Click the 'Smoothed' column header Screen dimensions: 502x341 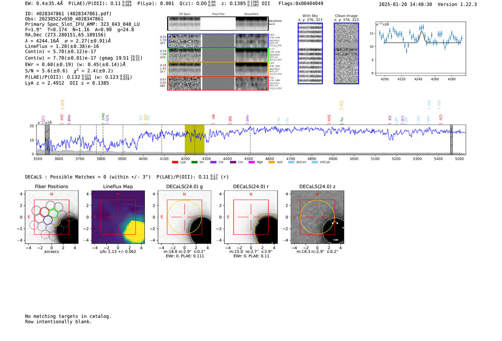click(x=251, y=14)
